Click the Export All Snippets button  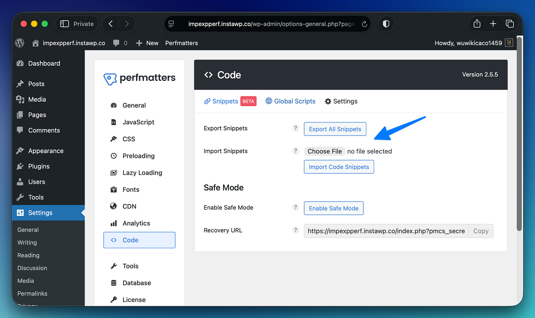pos(335,129)
